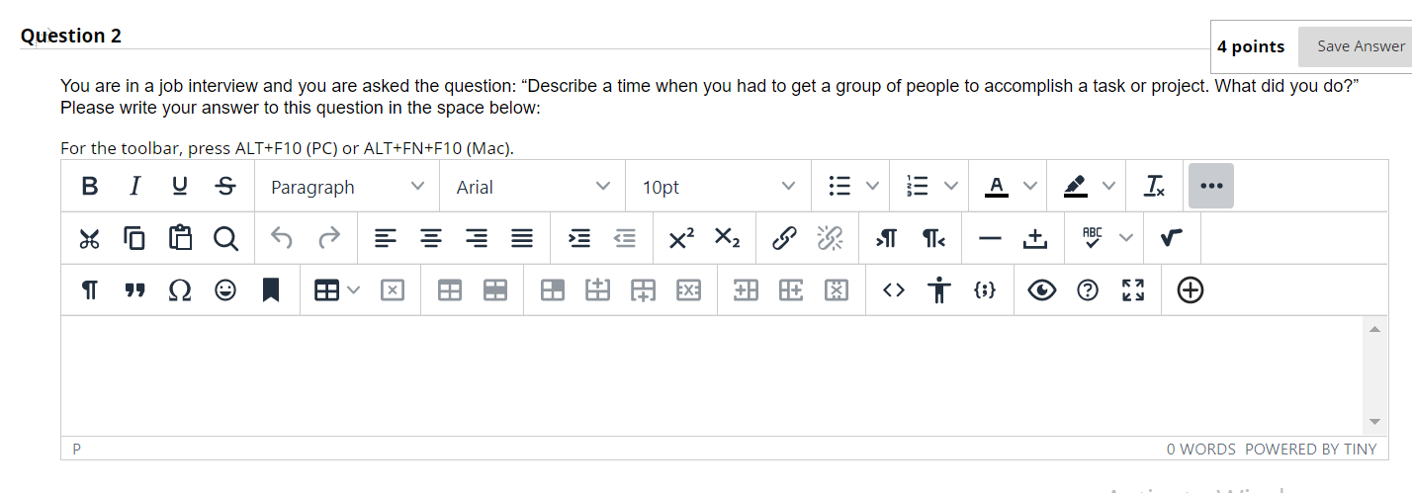
Task: Set right-to-left text direction
Action: pyautogui.click(x=931, y=238)
